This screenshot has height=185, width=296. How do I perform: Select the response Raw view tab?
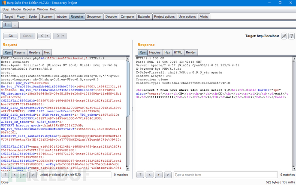(142, 52)
